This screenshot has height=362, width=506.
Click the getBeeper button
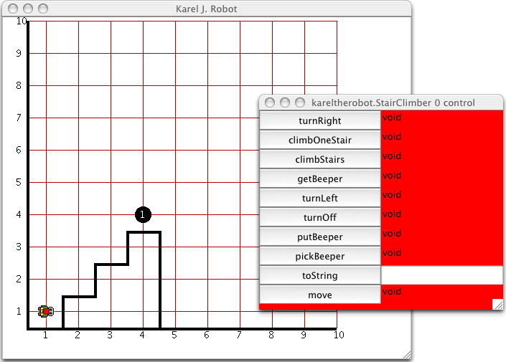click(x=320, y=178)
